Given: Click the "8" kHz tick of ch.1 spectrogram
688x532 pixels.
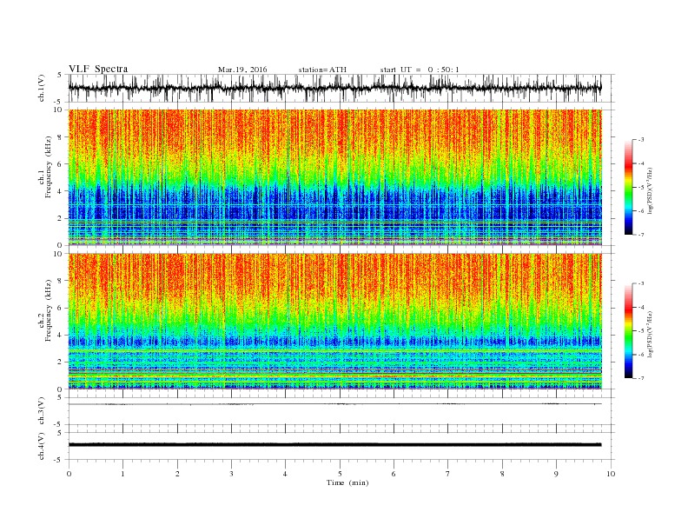Looking at the screenshot, I should tap(60, 137).
